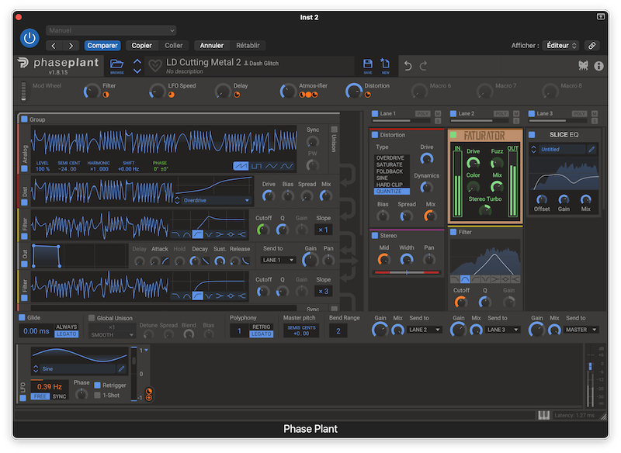Select SATURATE in Distortion Type list
Screen dimensions: 621x453
391,164
